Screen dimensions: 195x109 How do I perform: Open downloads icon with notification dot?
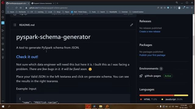tap(184, 8)
